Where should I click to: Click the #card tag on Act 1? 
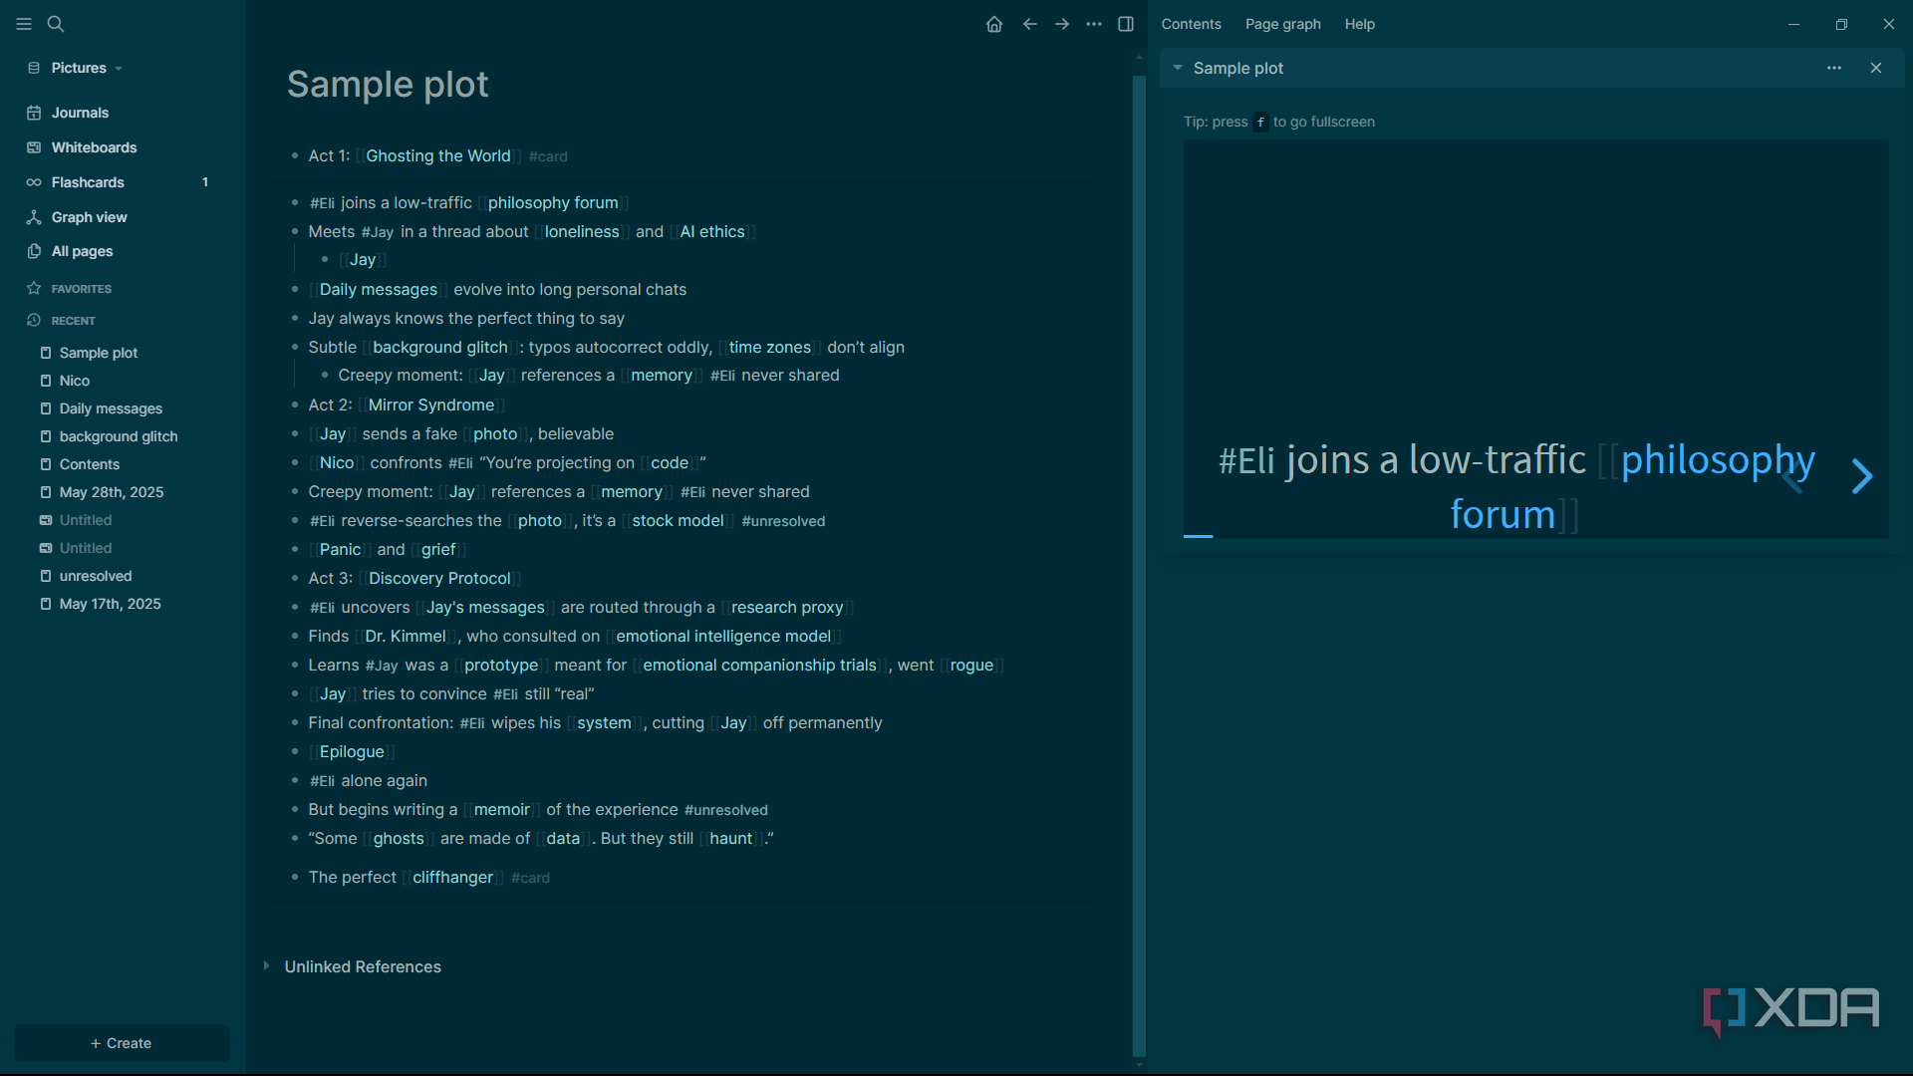click(548, 156)
